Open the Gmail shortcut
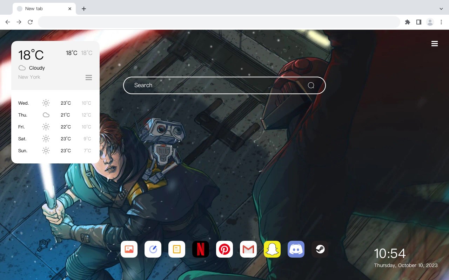This screenshot has height=280, width=449. pyautogui.click(x=248, y=249)
